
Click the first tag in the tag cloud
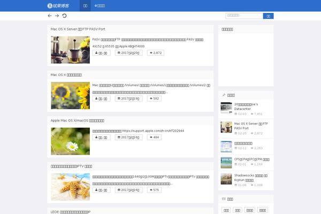[x=227, y=210]
